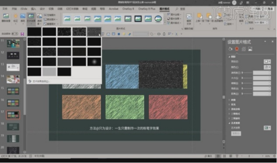Expand the picture styles gallery with the More arrow
This screenshot has width=277, height=163.
point(165,23)
